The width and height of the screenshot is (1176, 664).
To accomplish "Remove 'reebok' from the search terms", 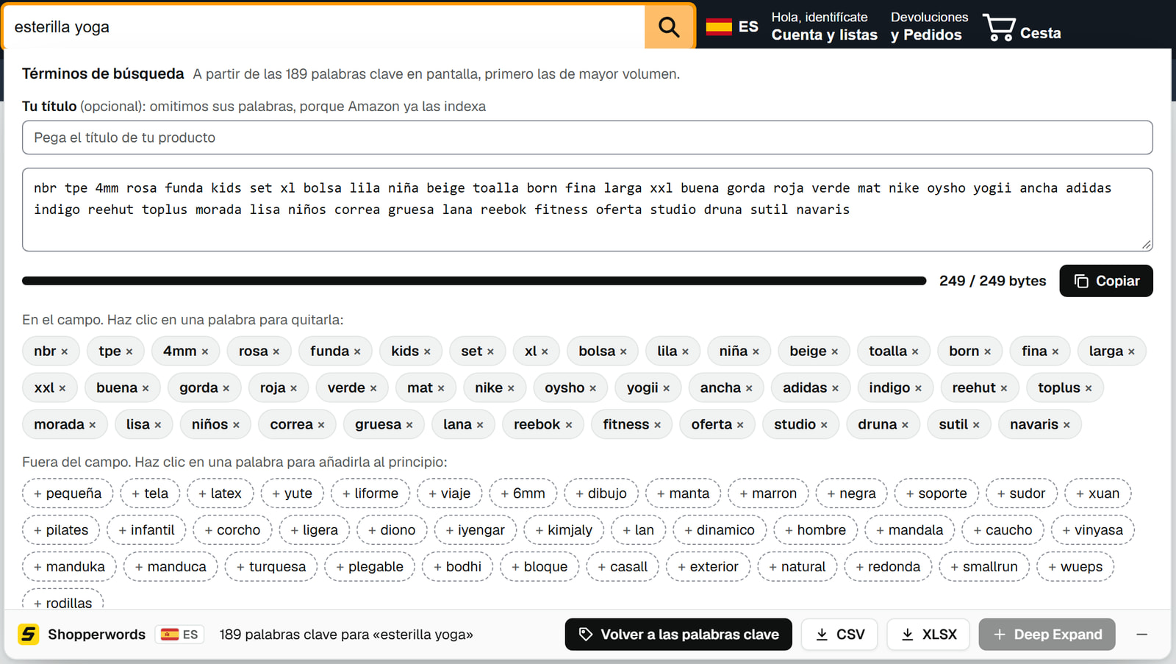I will pyautogui.click(x=542, y=425).
